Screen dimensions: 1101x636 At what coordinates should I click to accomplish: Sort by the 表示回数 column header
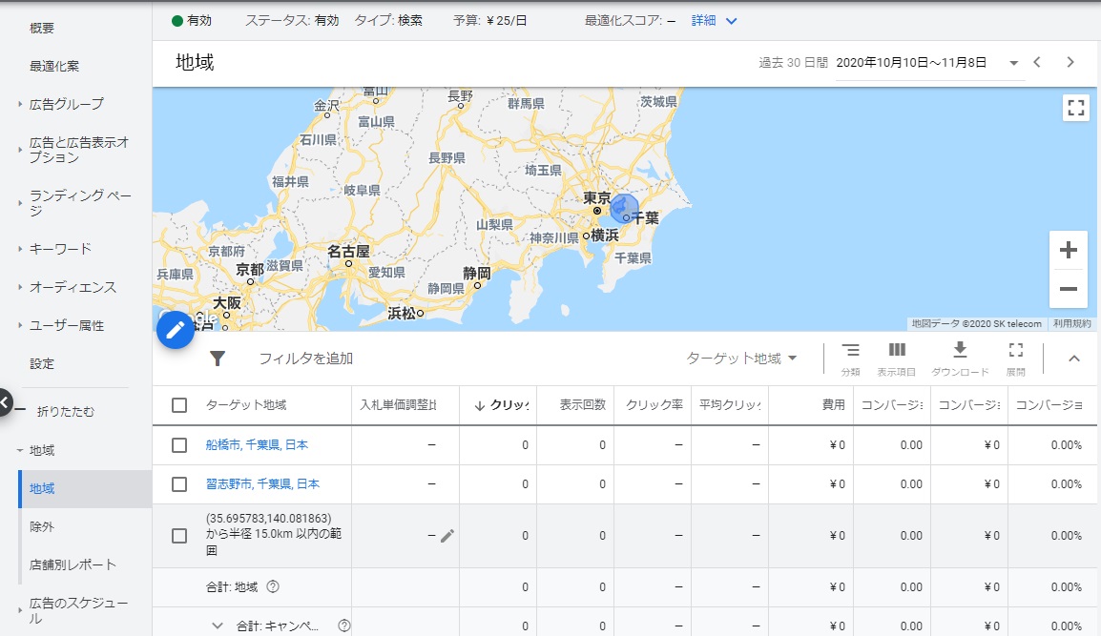tap(582, 405)
